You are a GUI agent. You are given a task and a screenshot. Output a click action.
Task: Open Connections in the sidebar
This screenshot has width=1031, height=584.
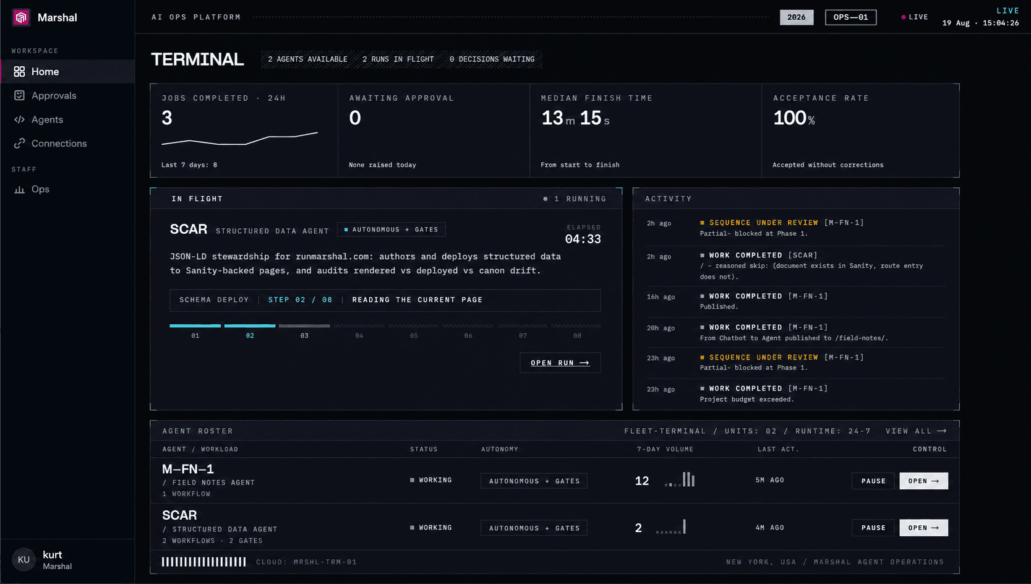[67, 144]
